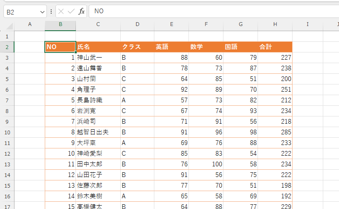Viewport: 339px width, 209px height.
Task: Click the Insert Function fx icon
Action: coord(81,12)
